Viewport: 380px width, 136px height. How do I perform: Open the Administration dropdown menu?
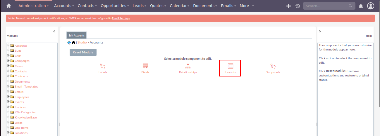point(33,6)
